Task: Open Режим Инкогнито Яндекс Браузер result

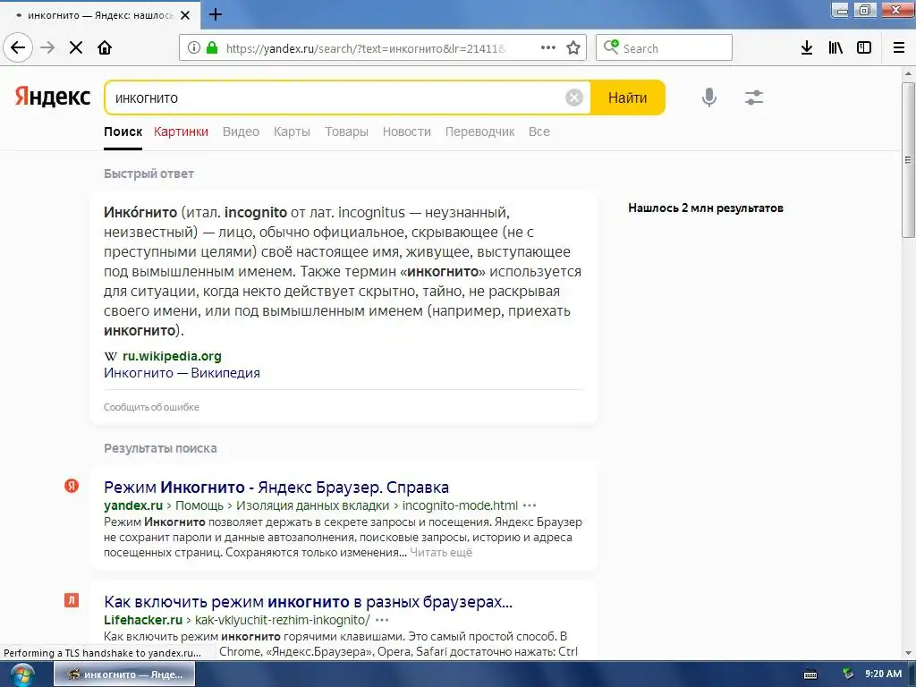Action: [276, 488]
